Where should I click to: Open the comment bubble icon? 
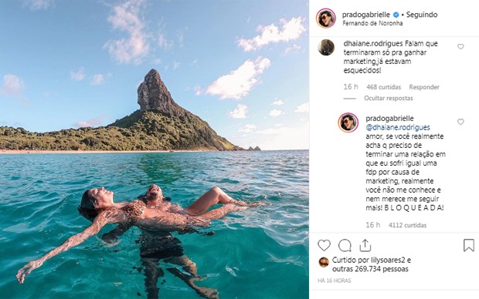345,245
